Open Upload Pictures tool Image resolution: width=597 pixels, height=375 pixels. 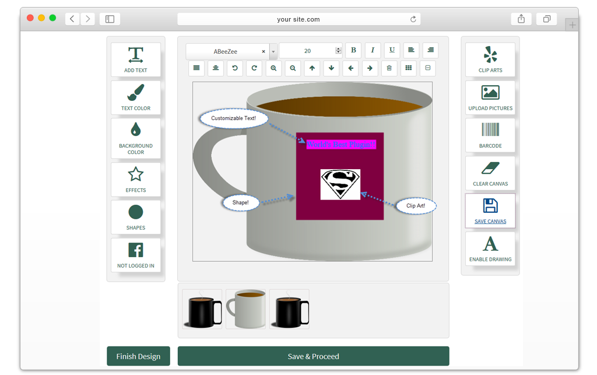pos(490,97)
